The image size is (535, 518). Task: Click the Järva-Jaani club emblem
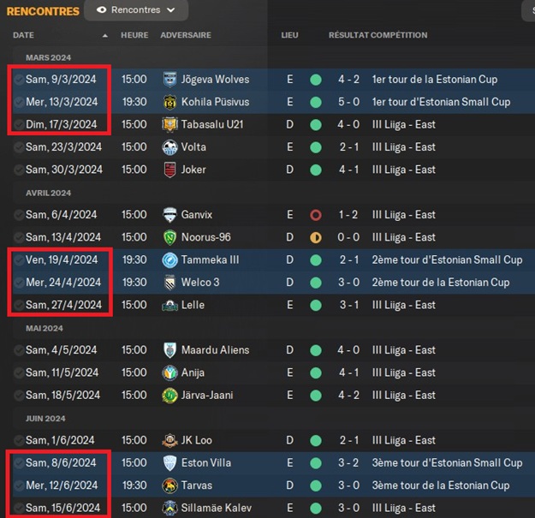pyautogui.click(x=169, y=396)
